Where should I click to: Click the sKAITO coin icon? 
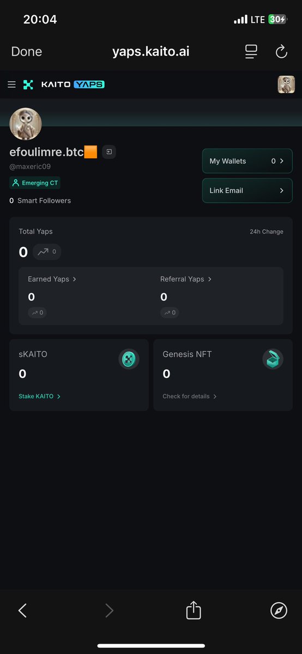pyautogui.click(x=129, y=359)
